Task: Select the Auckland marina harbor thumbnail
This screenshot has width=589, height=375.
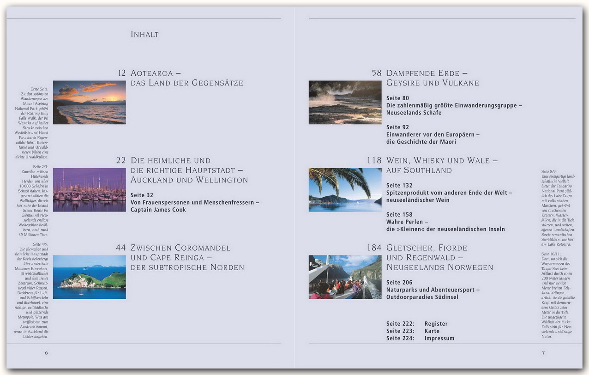Action: coord(89,190)
